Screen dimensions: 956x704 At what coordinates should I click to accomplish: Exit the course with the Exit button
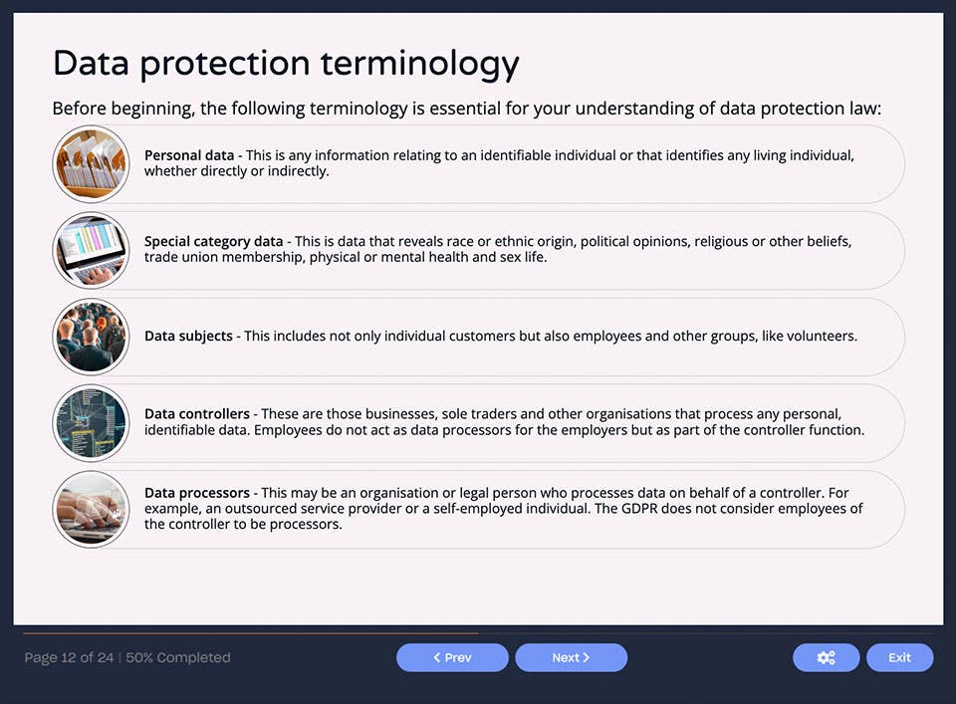[899, 657]
